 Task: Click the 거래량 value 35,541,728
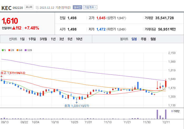click(165, 18)
